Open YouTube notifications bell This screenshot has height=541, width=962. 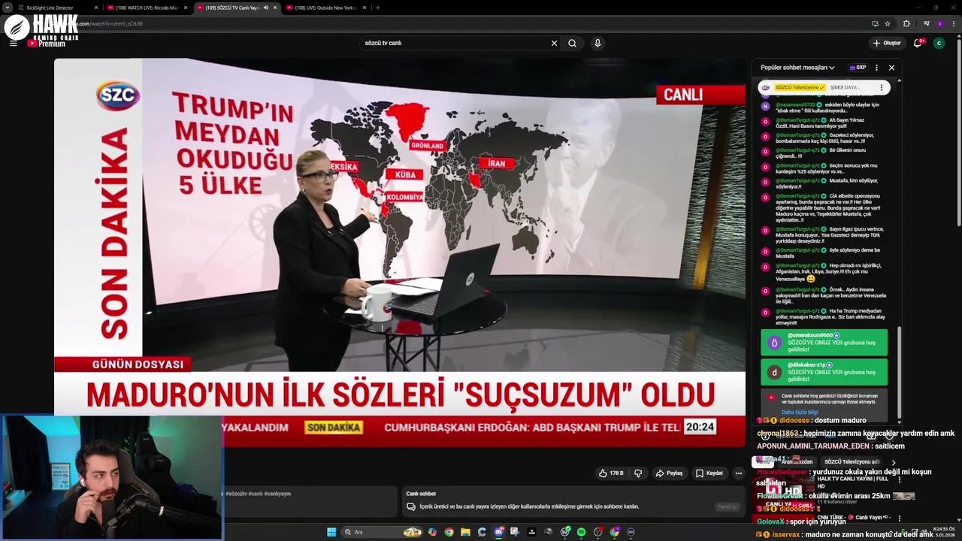(x=917, y=43)
